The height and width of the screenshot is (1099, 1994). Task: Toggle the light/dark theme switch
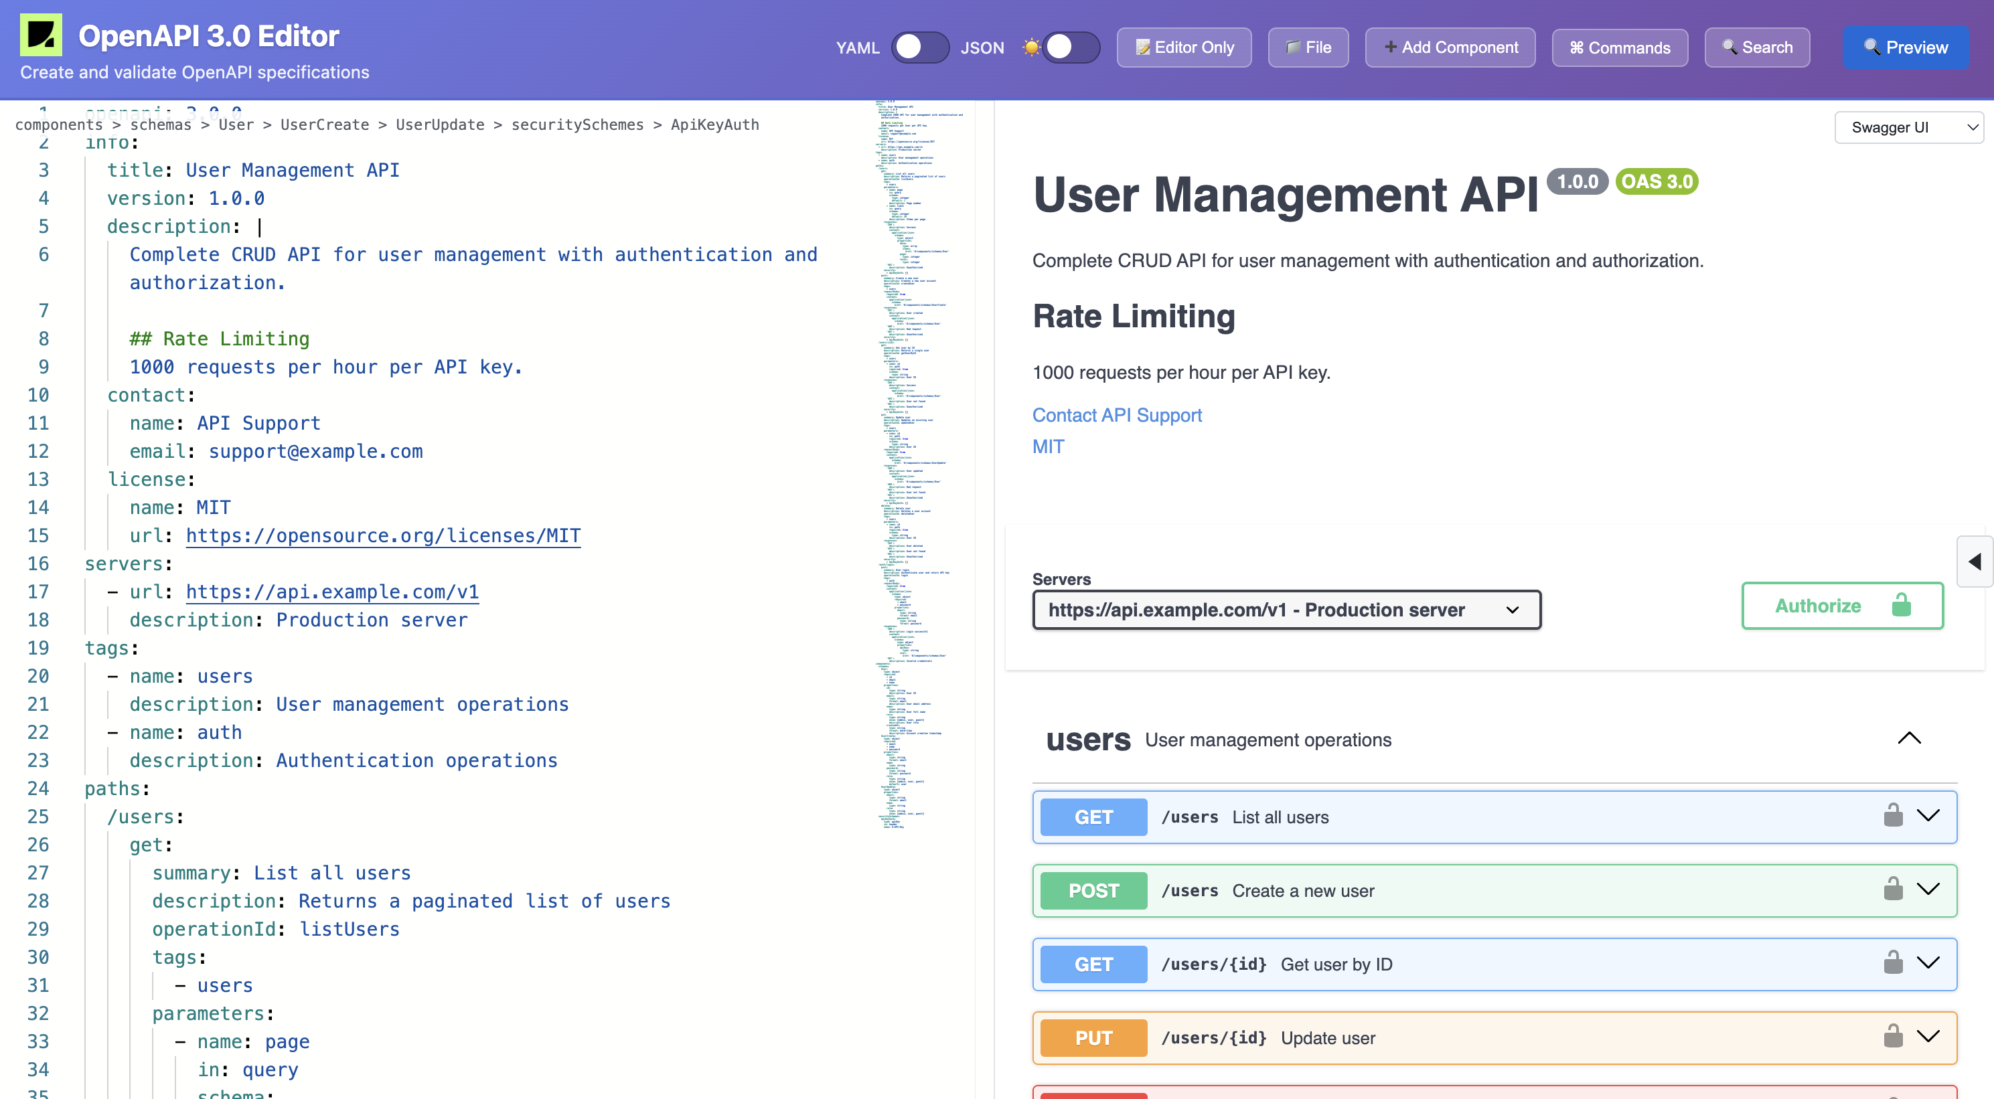1071,48
